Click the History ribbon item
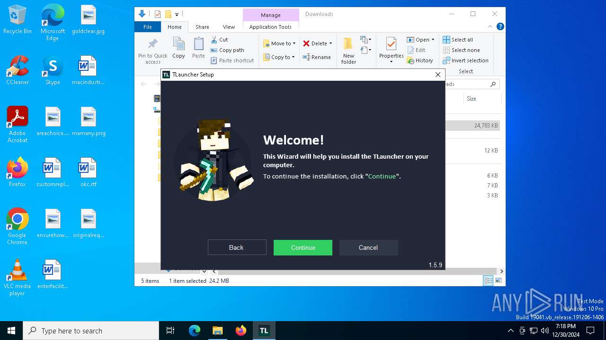 point(420,60)
